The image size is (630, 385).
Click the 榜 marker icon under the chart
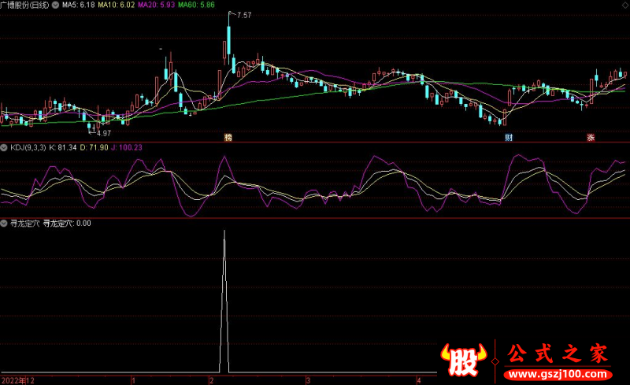[228, 137]
